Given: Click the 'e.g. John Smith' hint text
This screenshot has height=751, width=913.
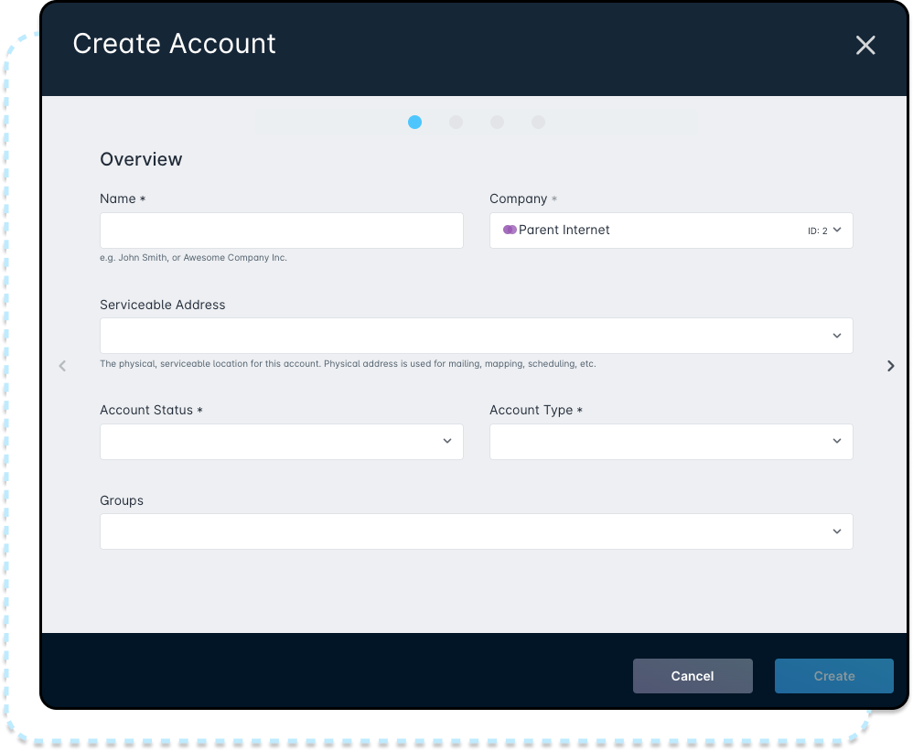Looking at the screenshot, I should pos(193,257).
